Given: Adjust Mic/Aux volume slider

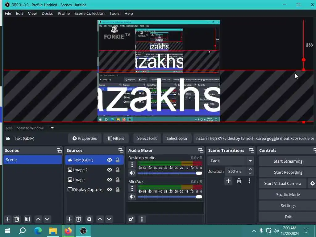Looking at the screenshot, I should tap(170, 197).
